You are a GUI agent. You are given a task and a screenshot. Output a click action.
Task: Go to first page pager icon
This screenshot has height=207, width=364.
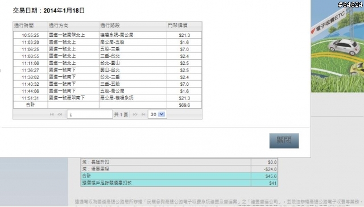[52, 114]
